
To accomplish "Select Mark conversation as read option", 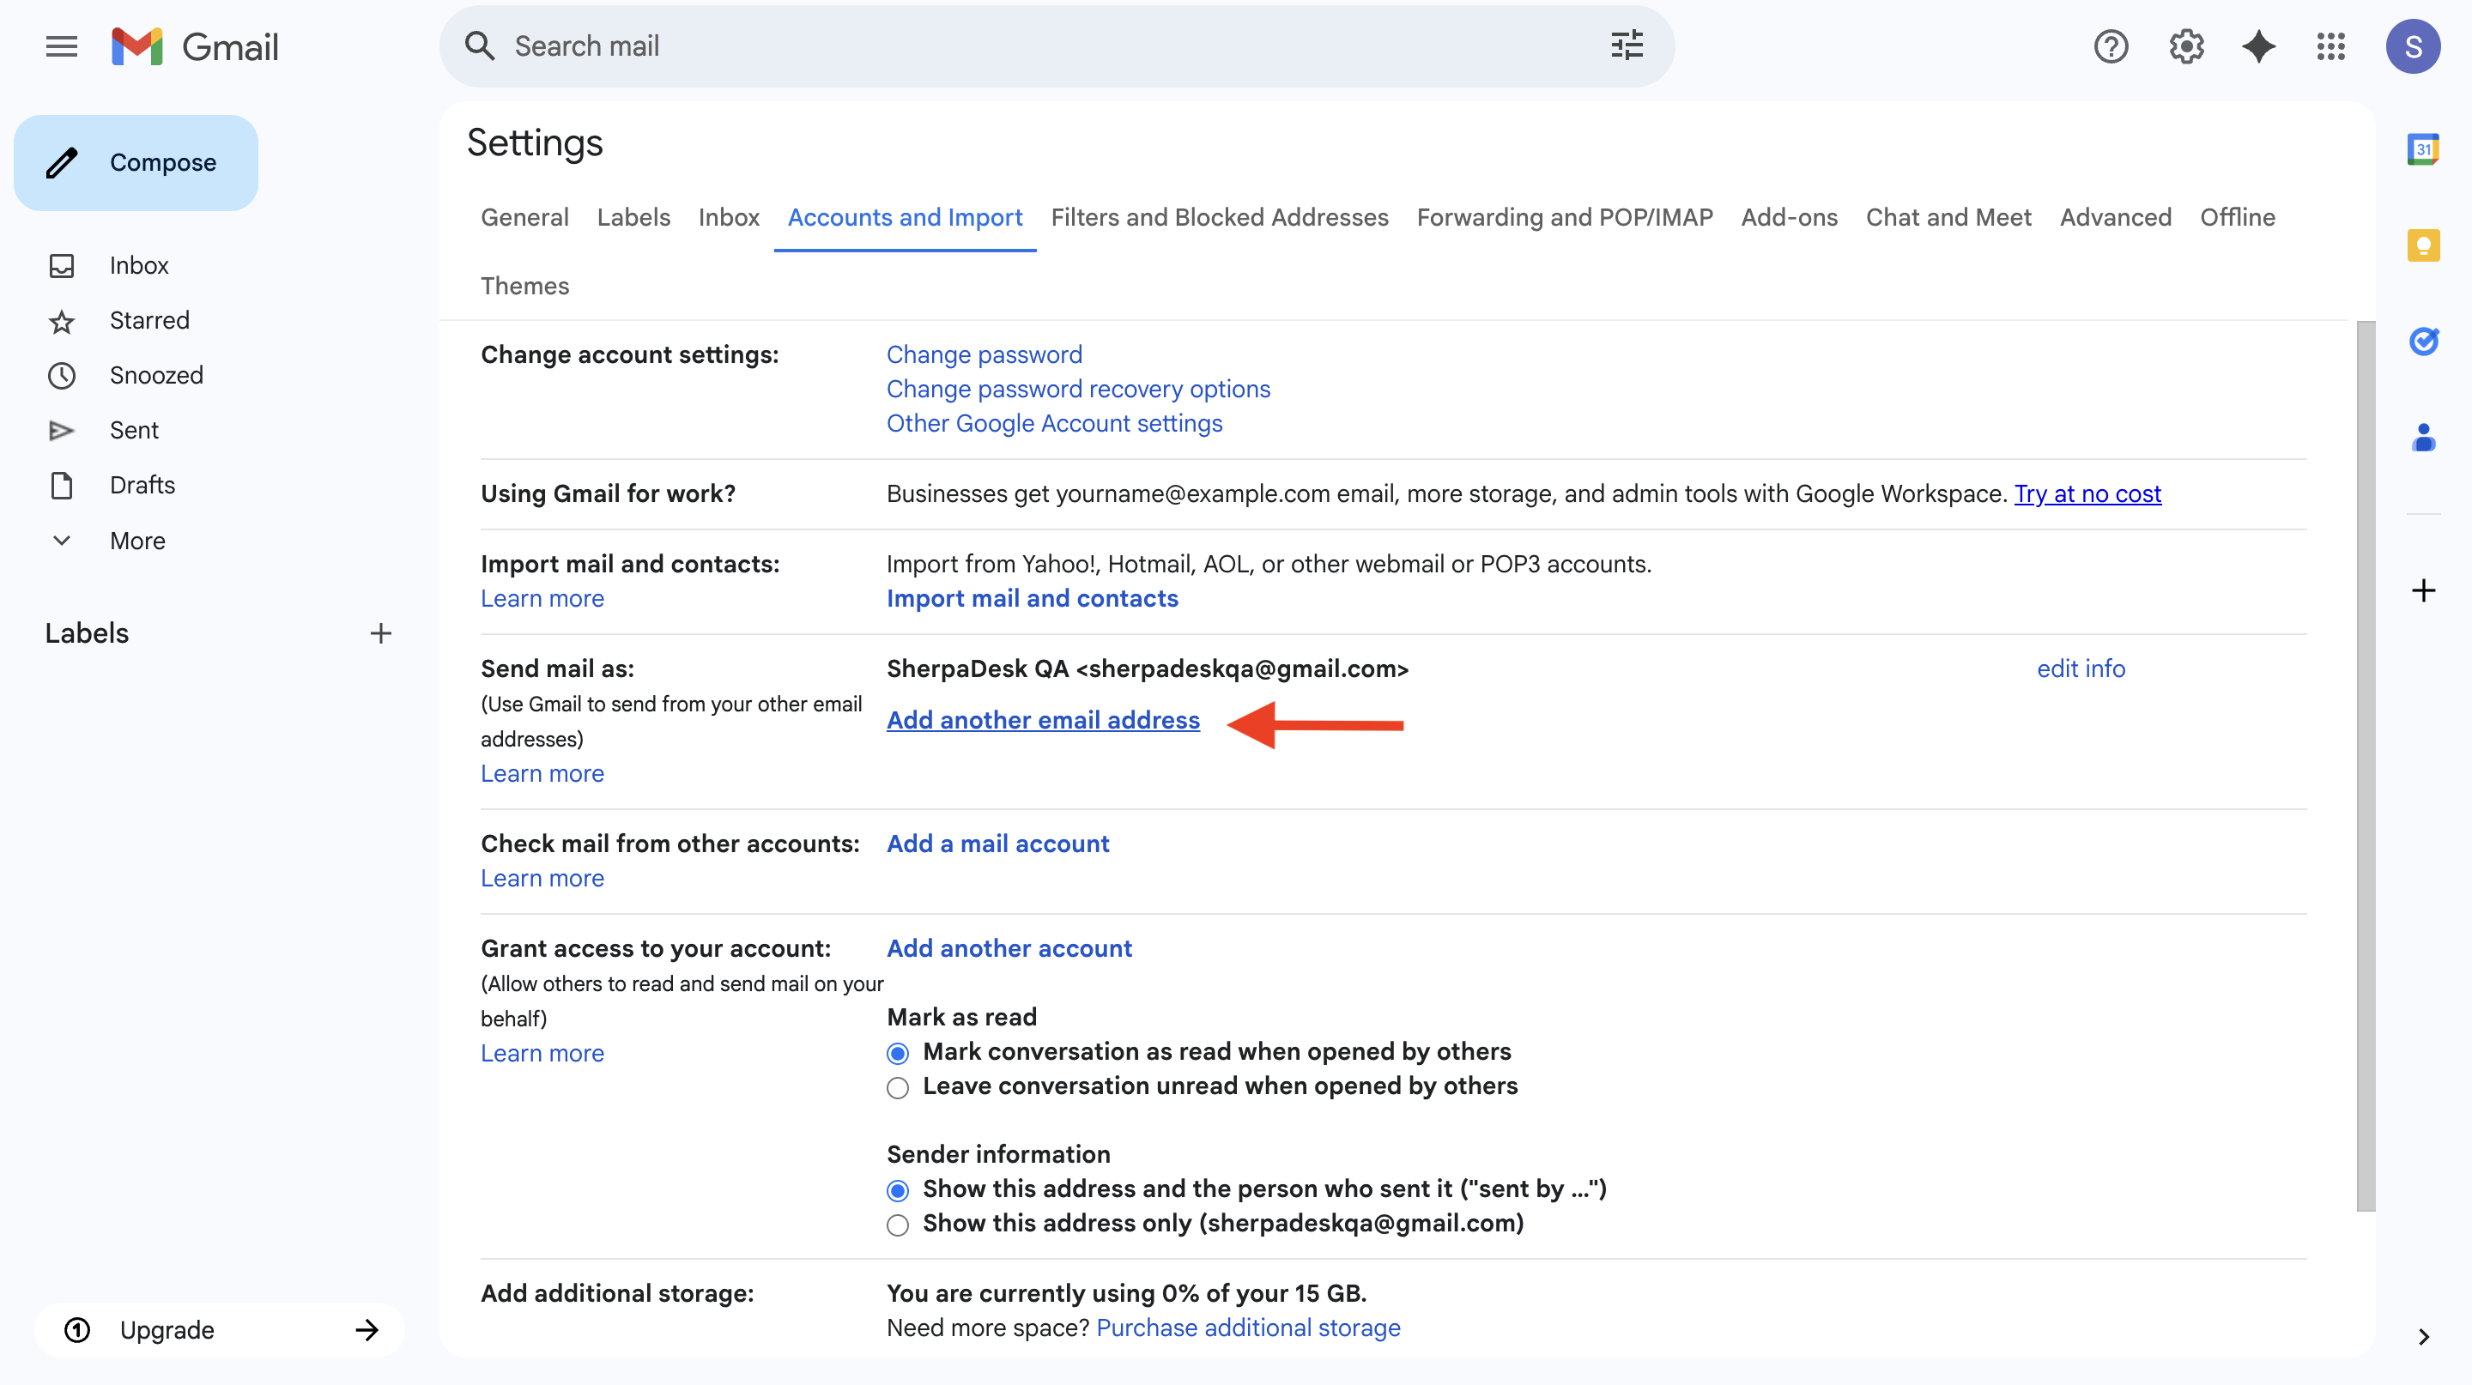I will click(x=897, y=1053).
